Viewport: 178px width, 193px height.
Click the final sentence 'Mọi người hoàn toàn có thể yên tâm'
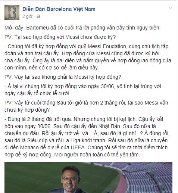[x=97, y=155]
